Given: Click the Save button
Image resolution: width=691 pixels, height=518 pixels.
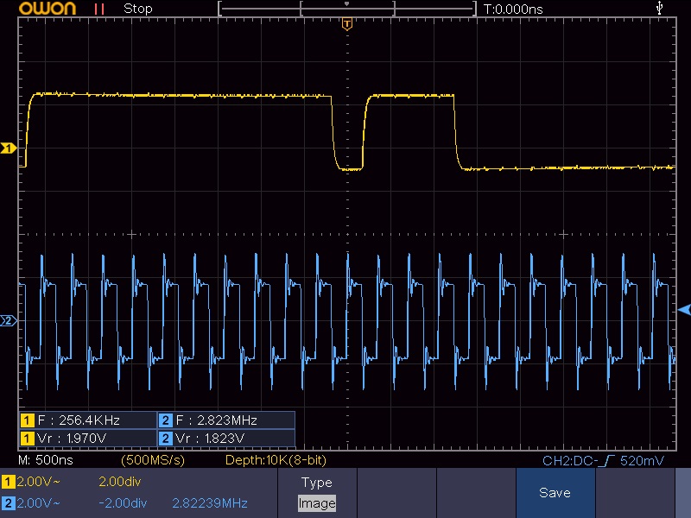Looking at the screenshot, I should pyautogui.click(x=555, y=493).
